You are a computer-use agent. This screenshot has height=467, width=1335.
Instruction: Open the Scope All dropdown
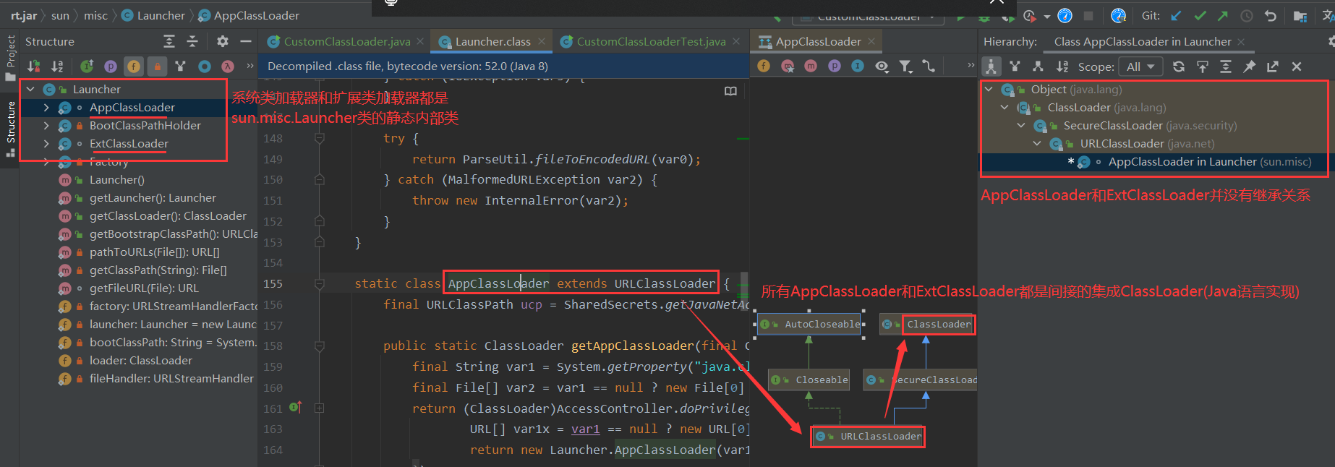click(1140, 67)
